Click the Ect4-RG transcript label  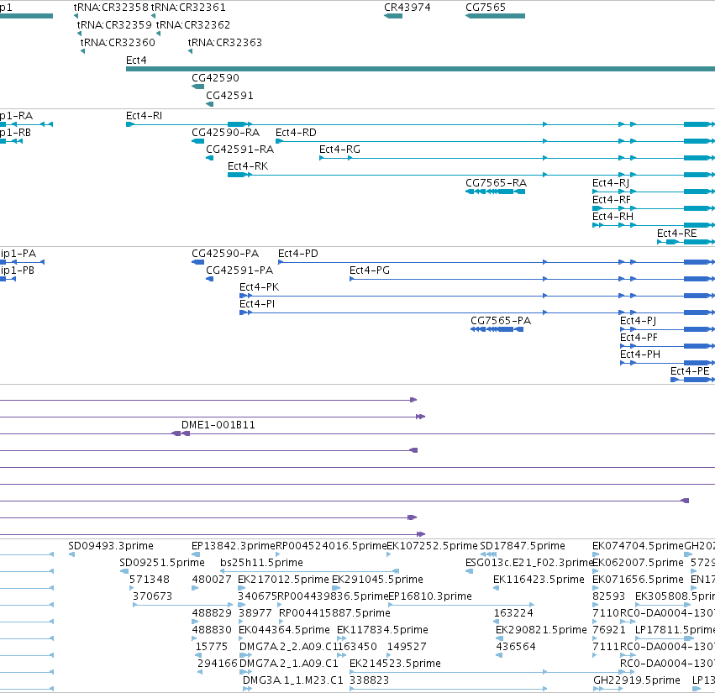point(339,150)
